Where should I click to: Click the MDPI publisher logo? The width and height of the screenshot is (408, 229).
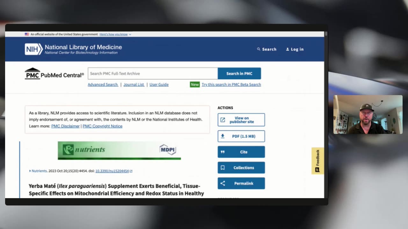[x=168, y=149]
